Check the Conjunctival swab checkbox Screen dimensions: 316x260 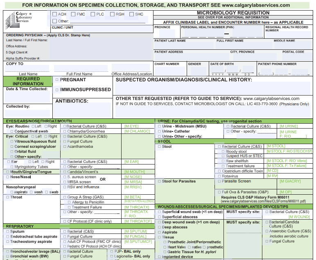click(12, 131)
